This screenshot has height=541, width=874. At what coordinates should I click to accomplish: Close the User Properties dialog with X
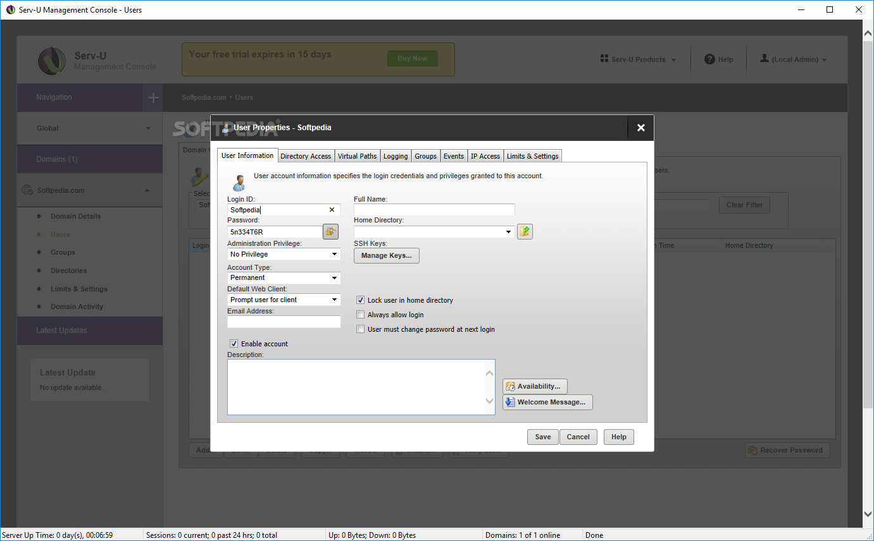tap(640, 128)
